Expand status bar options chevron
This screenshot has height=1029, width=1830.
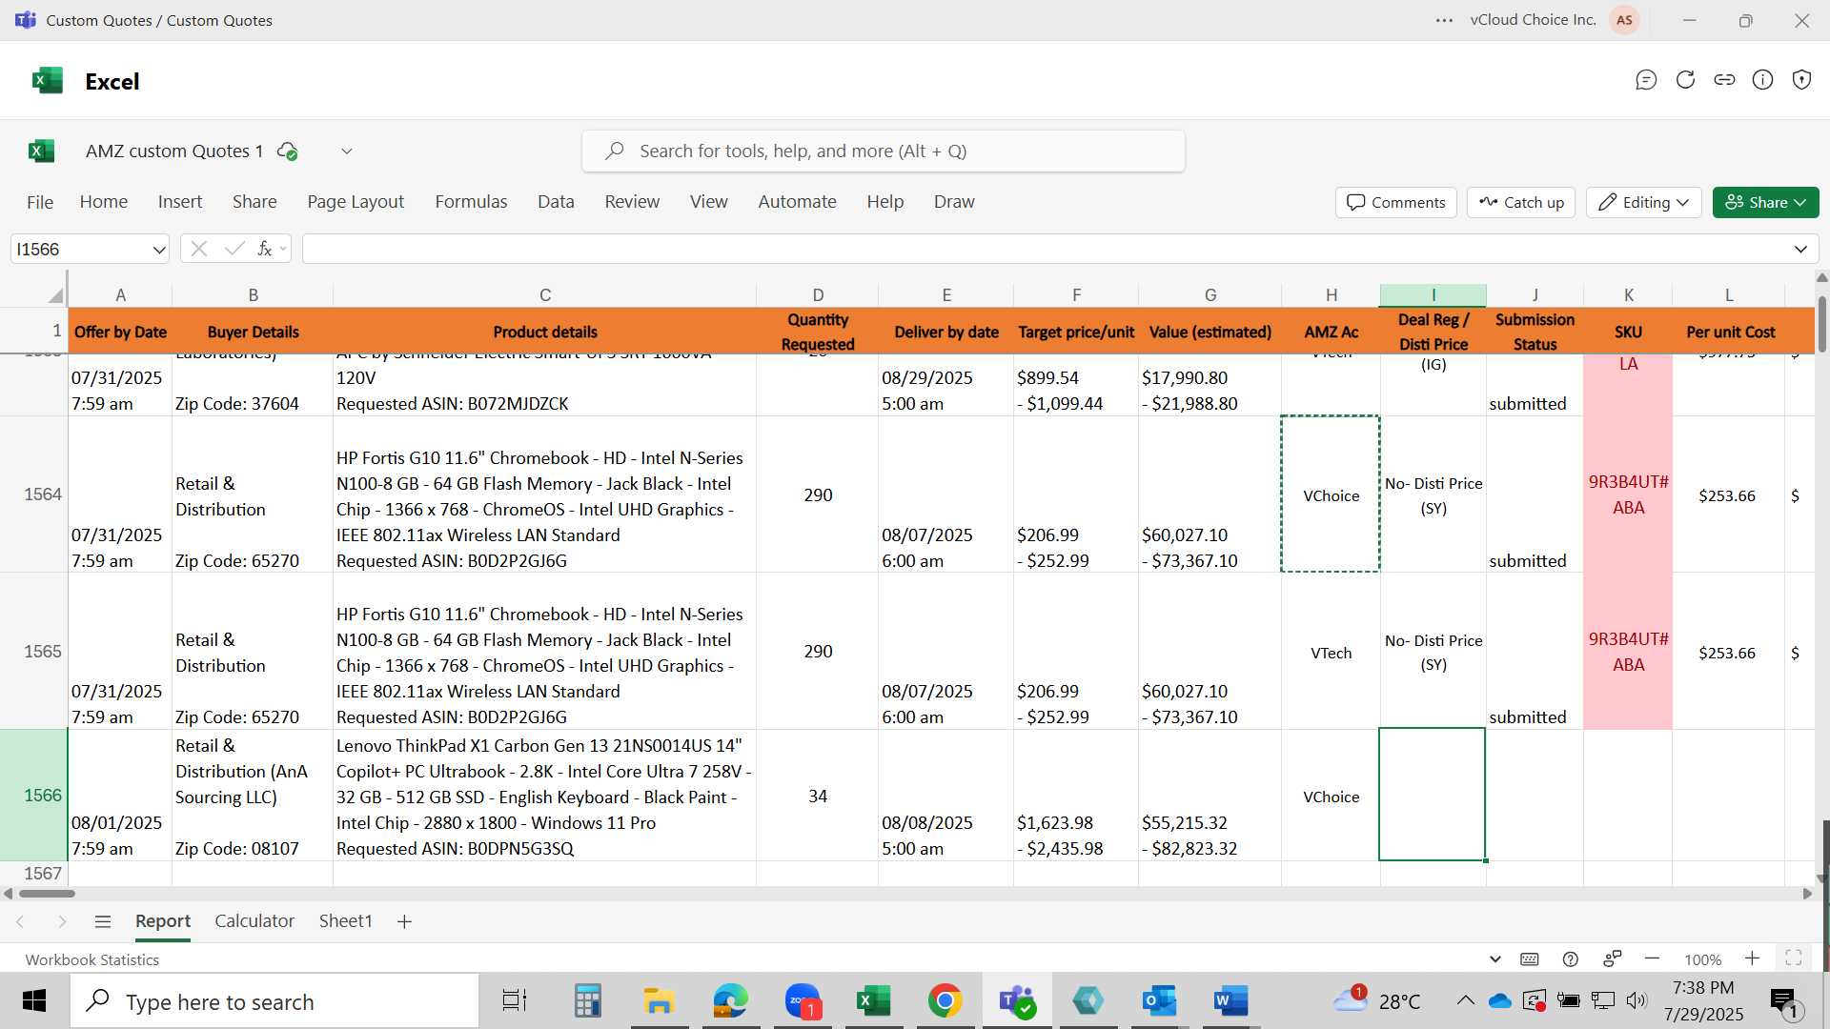[x=1494, y=958]
